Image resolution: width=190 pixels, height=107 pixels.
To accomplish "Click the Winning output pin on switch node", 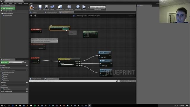I will pos(79,61).
